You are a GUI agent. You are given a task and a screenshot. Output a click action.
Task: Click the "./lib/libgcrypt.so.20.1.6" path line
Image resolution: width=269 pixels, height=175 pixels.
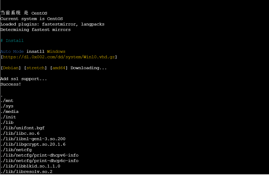[x=33, y=144]
